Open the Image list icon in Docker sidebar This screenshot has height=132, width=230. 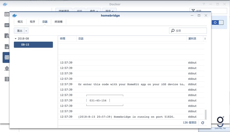click(x=7, y=47)
